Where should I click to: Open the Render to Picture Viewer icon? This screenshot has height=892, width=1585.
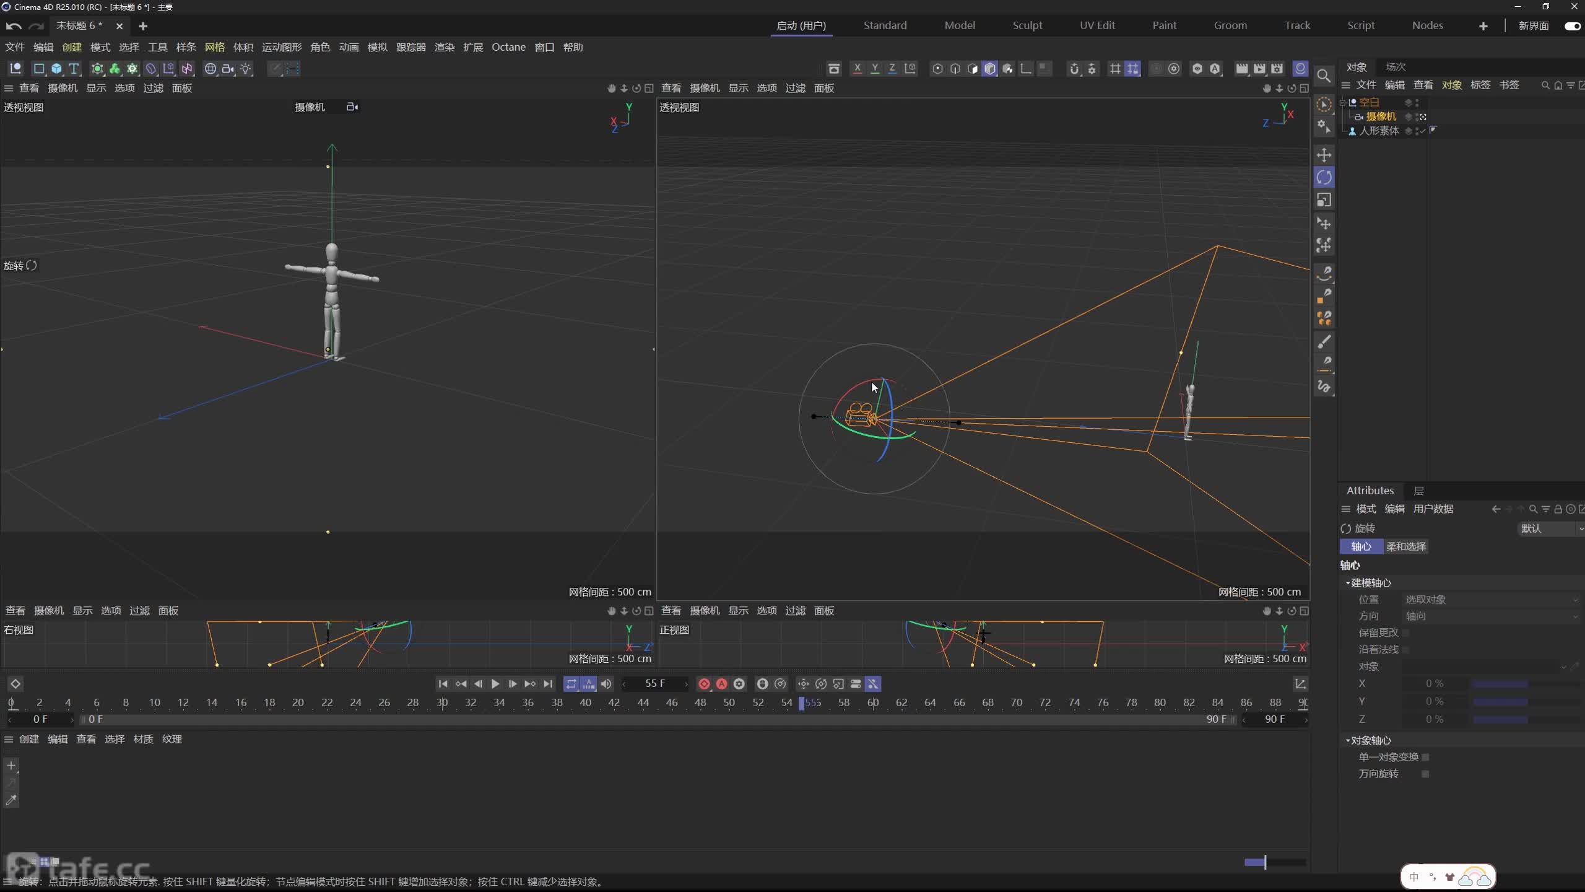[1259, 69]
